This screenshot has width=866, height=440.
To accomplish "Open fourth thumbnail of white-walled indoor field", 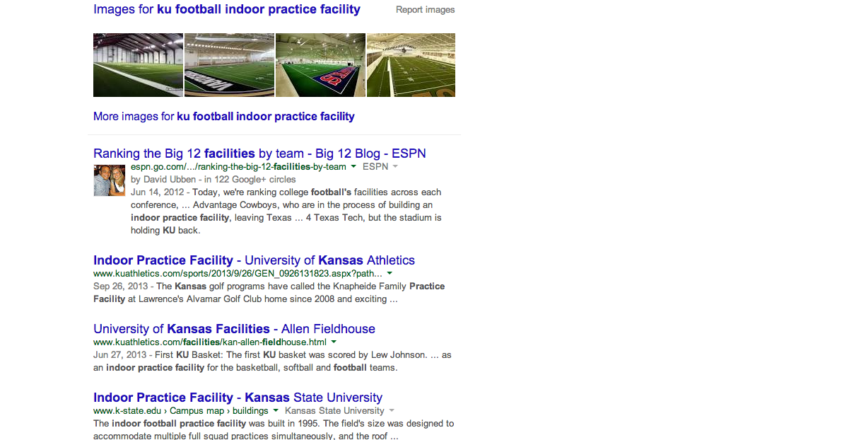I will click(x=411, y=65).
